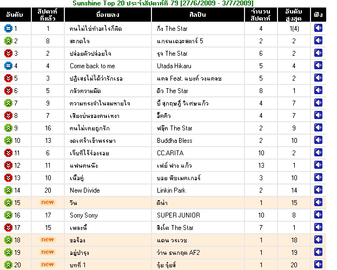Click the red down arrow at rank 3
Screen dimensions: 337x270
point(8,54)
